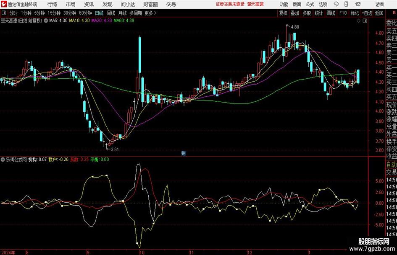This screenshot has height=255, width=397.
Task: Add stock via +自选 button
Action: [x=367, y=13]
